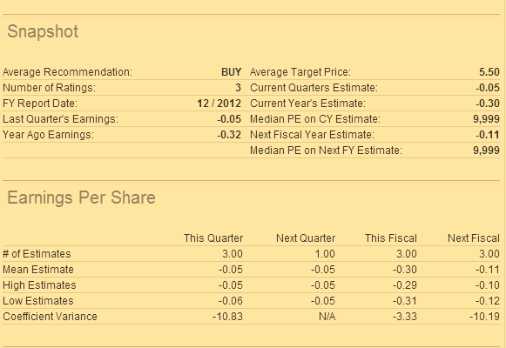The height and width of the screenshot is (348, 506).
Task: Click the N/A coefficient variance cell
Action: (x=327, y=317)
